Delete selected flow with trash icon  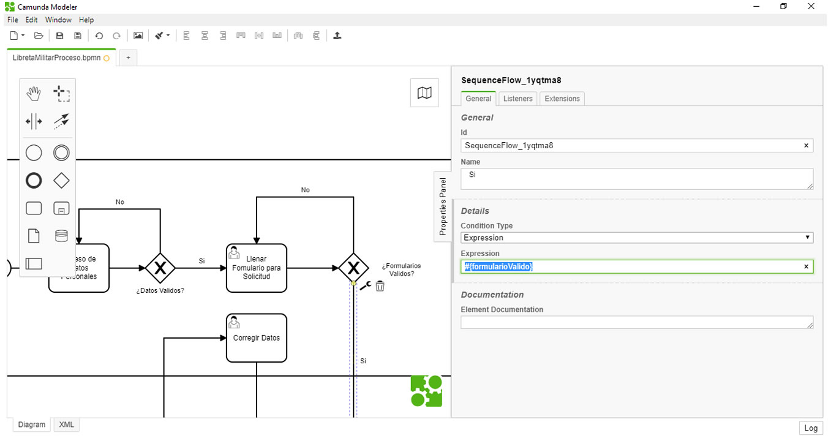(x=380, y=286)
